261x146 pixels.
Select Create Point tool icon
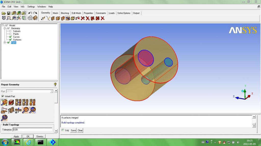(43, 18)
